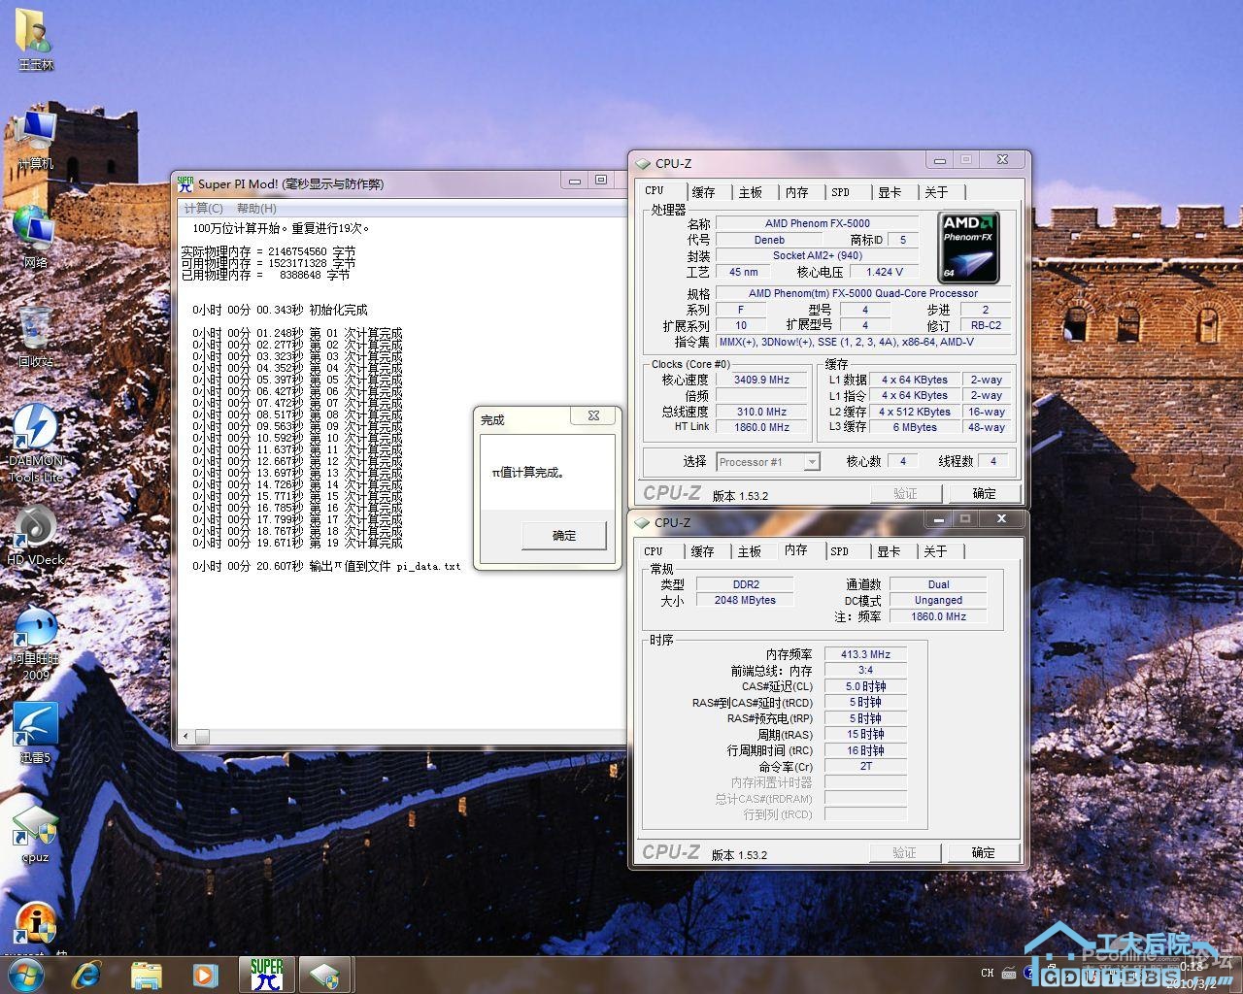
Task: Click the 'Unganged' DC mode value
Action: point(938,600)
